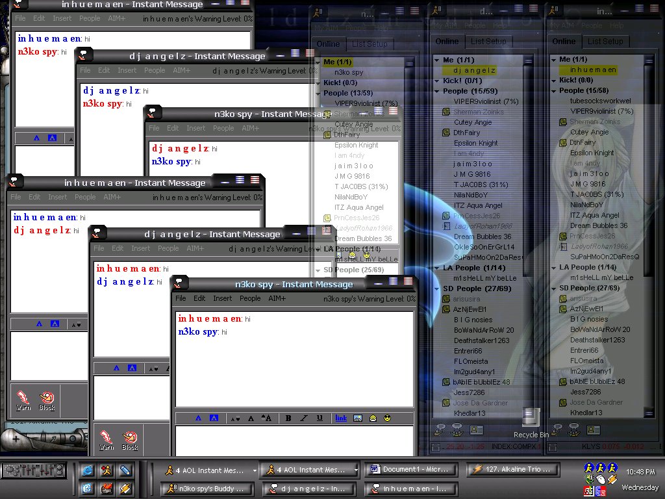The height and width of the screenshot is (499, 665).
Task: Switch to List Setup tab in in h u e m a e n list
Action: [x=605, y=41]
